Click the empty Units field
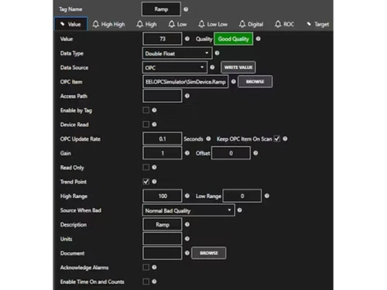387x290 pixels. point(162,239)
